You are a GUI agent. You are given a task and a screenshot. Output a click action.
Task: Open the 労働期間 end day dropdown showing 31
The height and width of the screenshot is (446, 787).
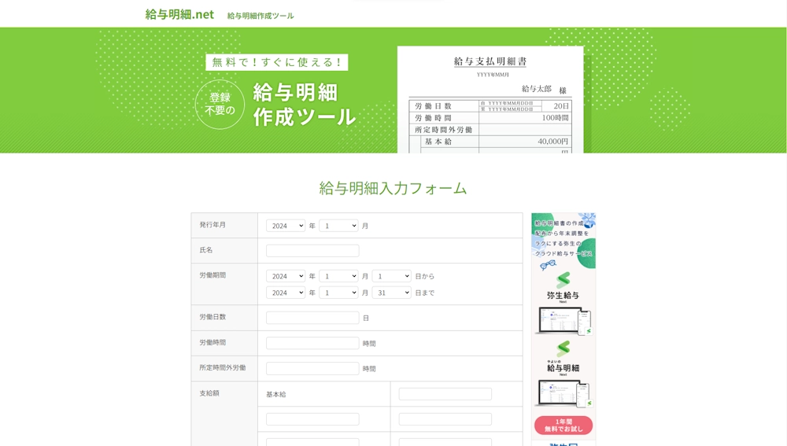pos(391,293)
